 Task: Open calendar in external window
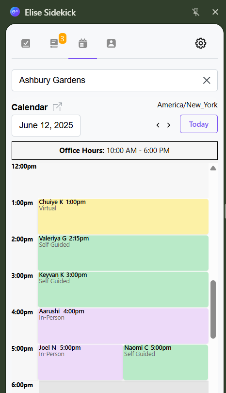pos(57,107)
